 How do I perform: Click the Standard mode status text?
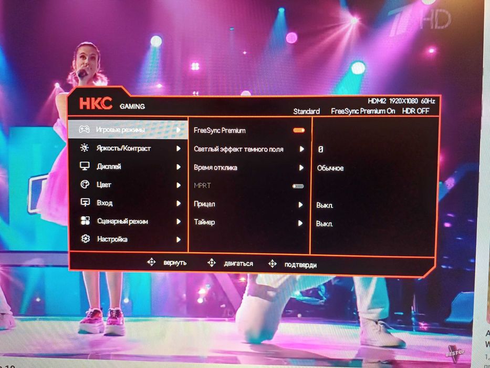307,111
